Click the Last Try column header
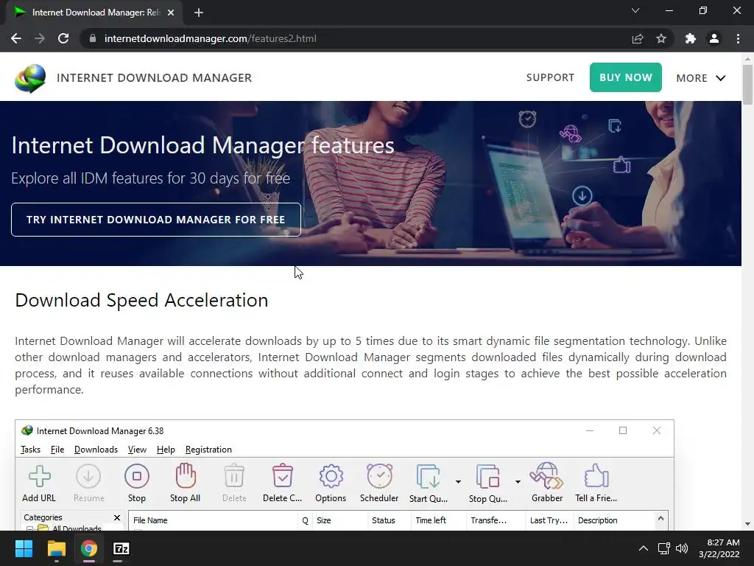Viewport: 754px width, 566px height. pos(549,520)
